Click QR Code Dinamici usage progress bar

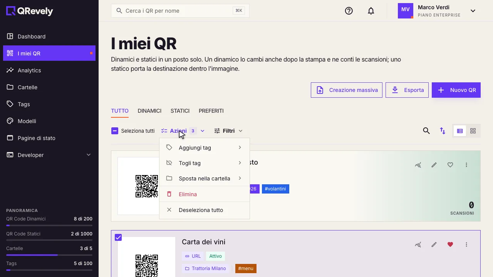tap(49, 225)
